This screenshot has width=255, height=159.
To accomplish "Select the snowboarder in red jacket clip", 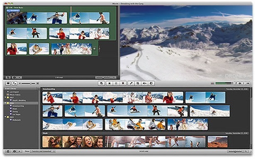I will point(113,98).
